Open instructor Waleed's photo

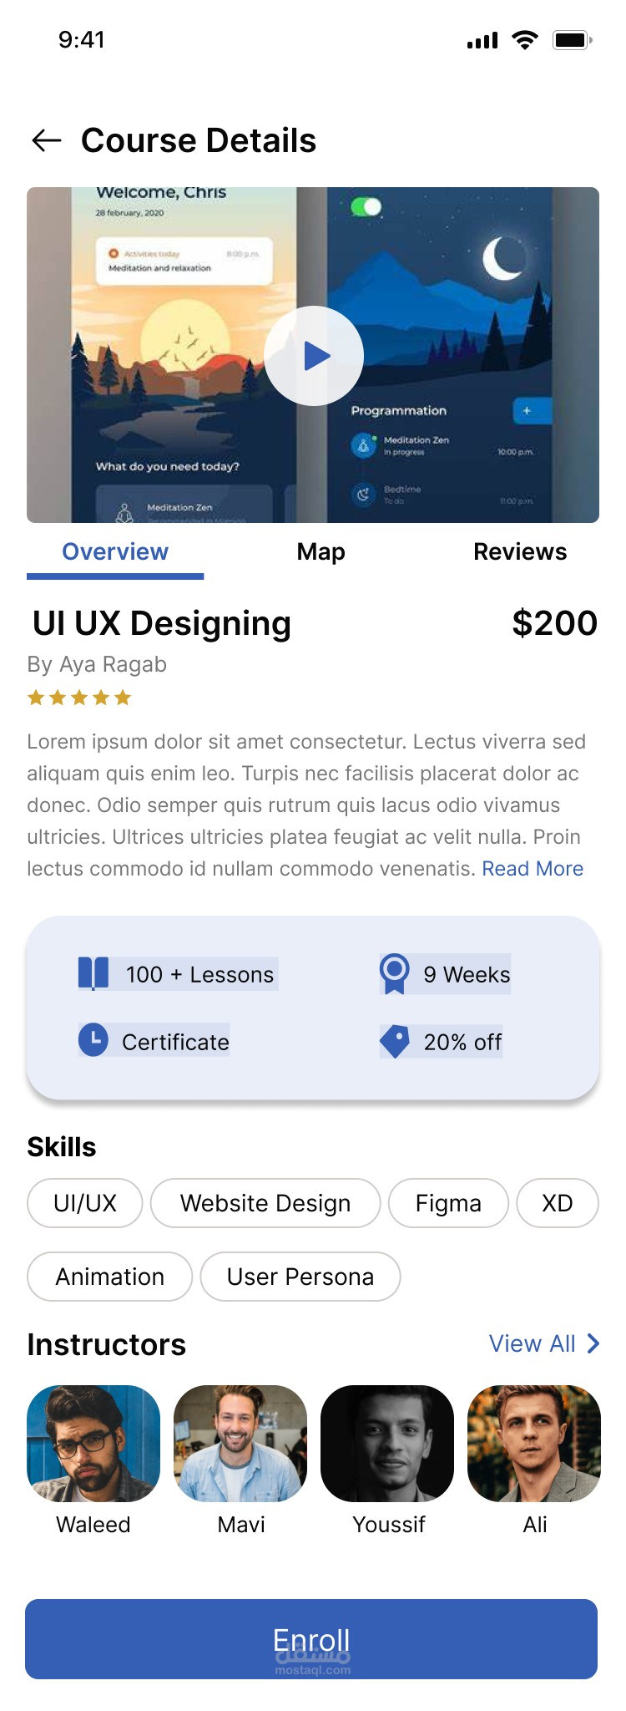pyautogui.click(x=93, y=1444)
